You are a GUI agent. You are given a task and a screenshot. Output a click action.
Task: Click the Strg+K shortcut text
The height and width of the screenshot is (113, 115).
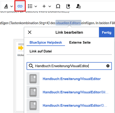(x=44, y=23)
